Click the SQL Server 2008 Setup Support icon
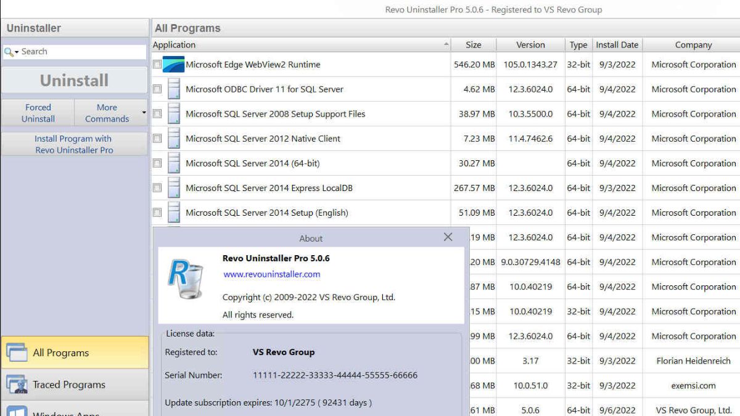 pos(174,113)
